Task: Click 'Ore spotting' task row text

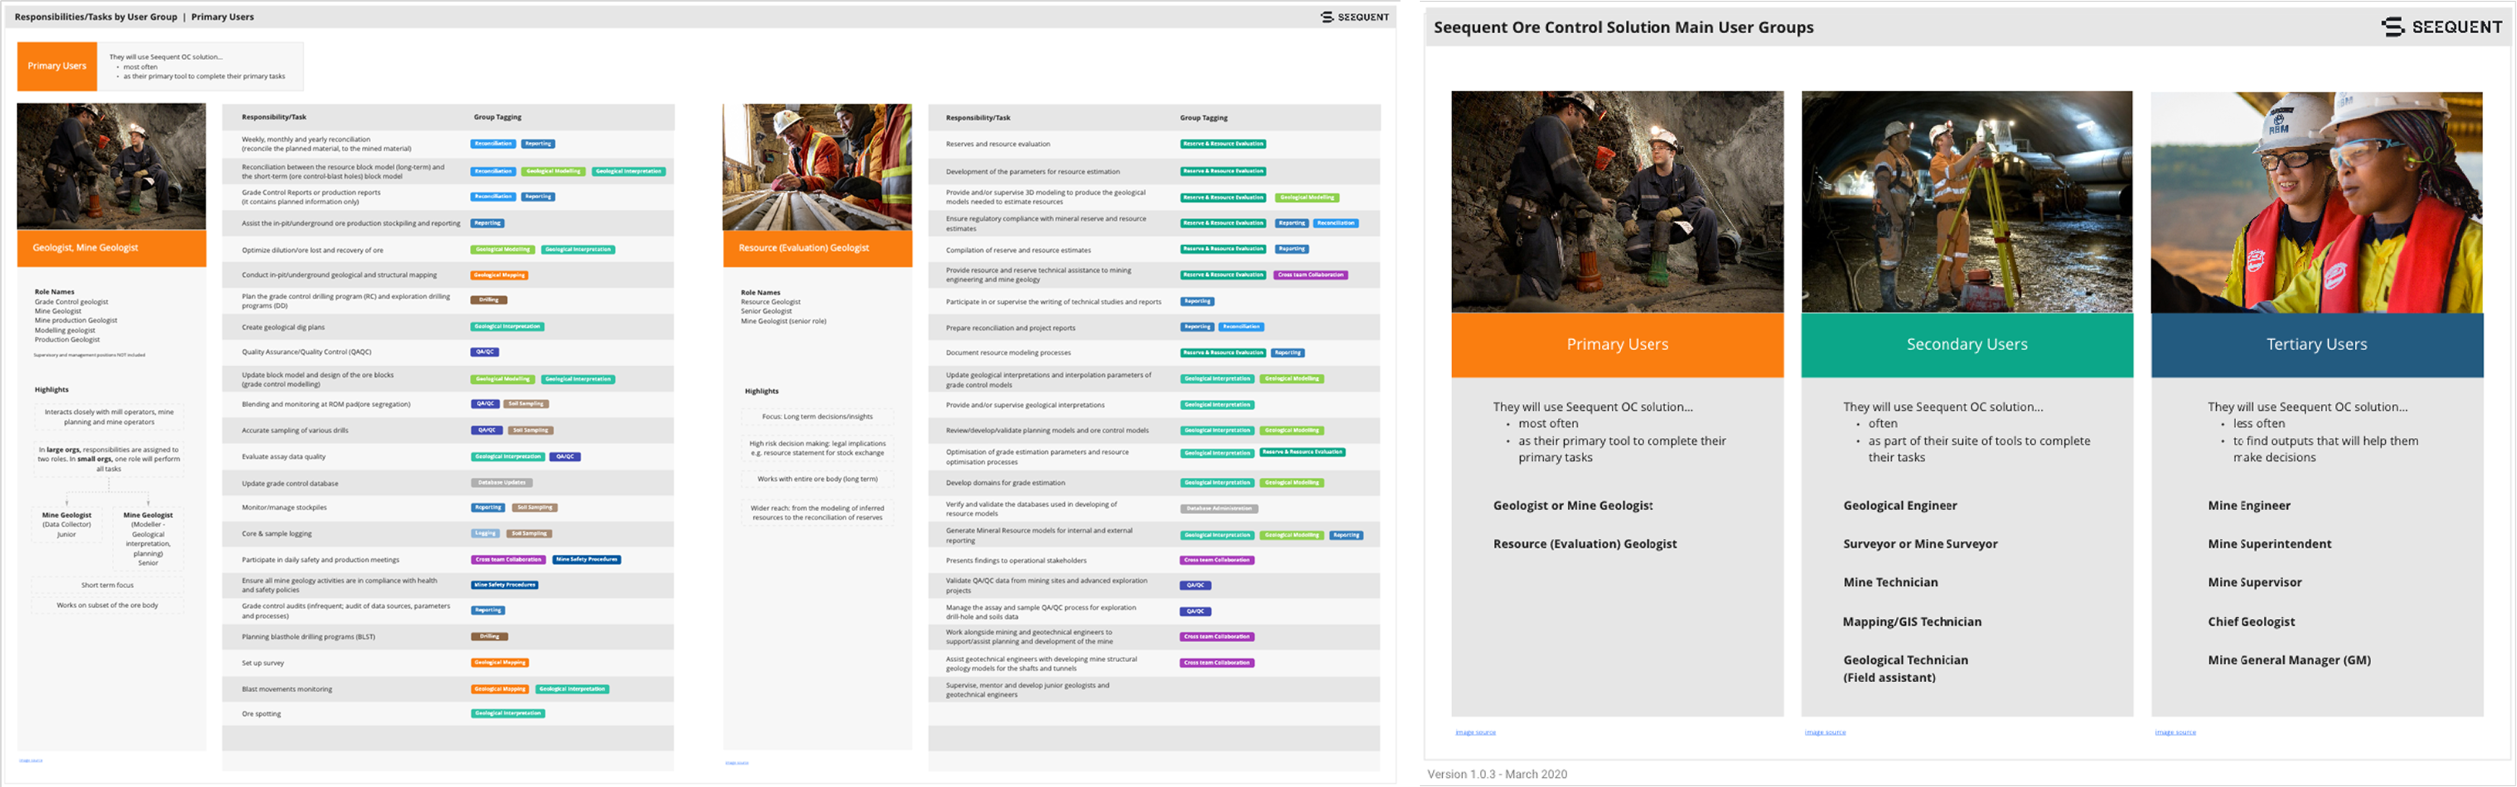Action: [x=261, y=714]
